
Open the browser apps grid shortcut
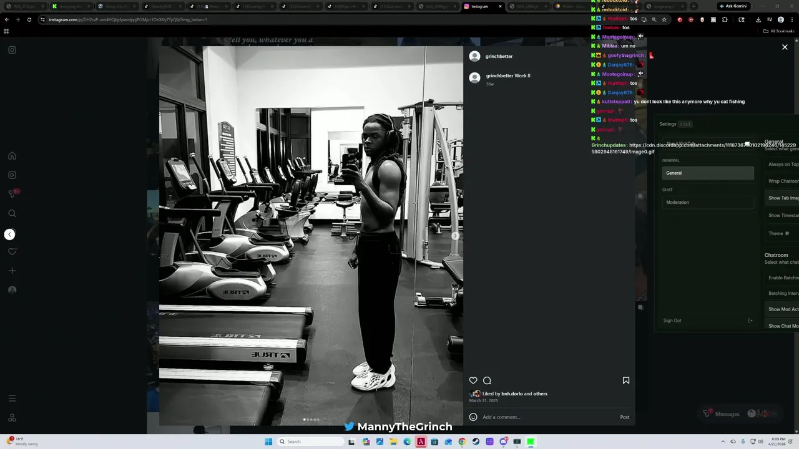(6, 31)
